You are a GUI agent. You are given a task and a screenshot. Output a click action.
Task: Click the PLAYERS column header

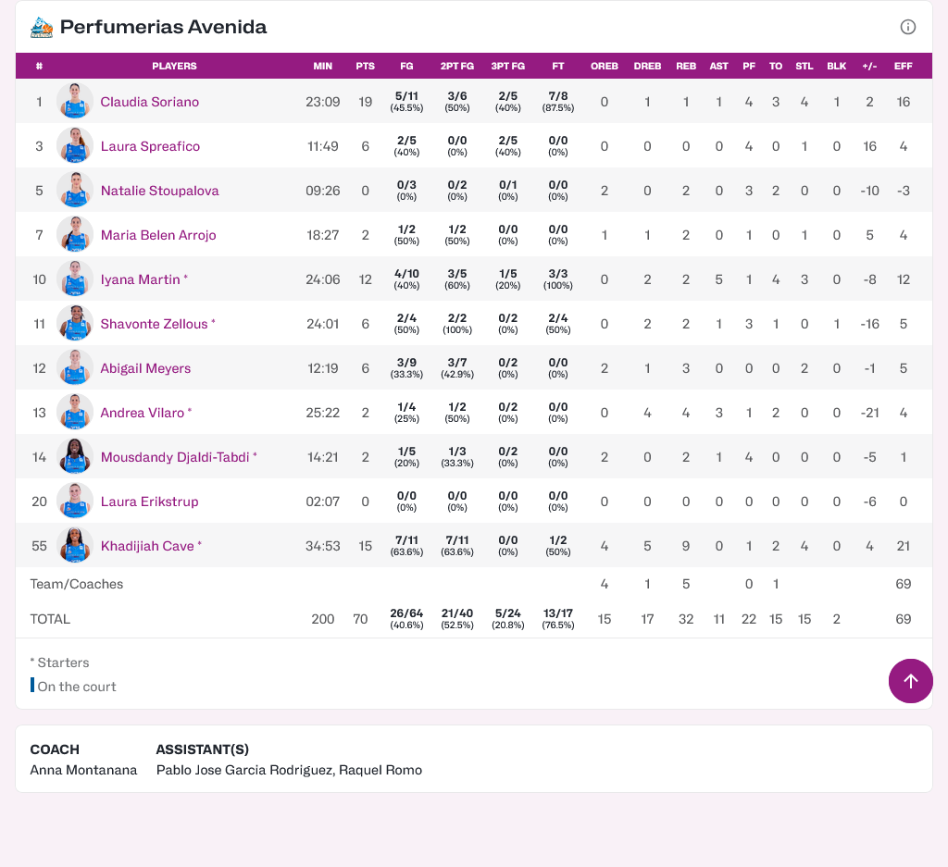click(x=174, y=67)
